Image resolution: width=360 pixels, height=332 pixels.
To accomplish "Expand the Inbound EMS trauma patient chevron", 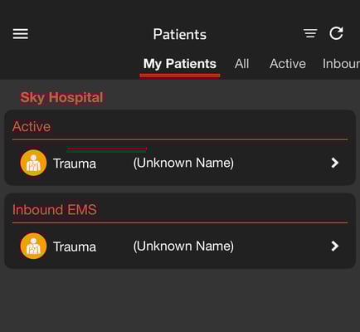I will tap(335, 246).
